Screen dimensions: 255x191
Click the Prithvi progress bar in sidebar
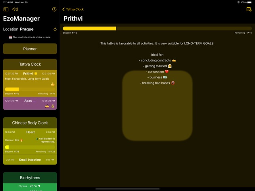tap(30, 89)
